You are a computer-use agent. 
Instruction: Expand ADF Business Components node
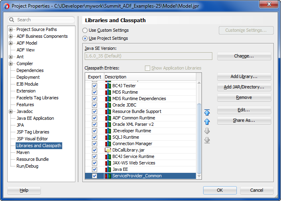11,37
